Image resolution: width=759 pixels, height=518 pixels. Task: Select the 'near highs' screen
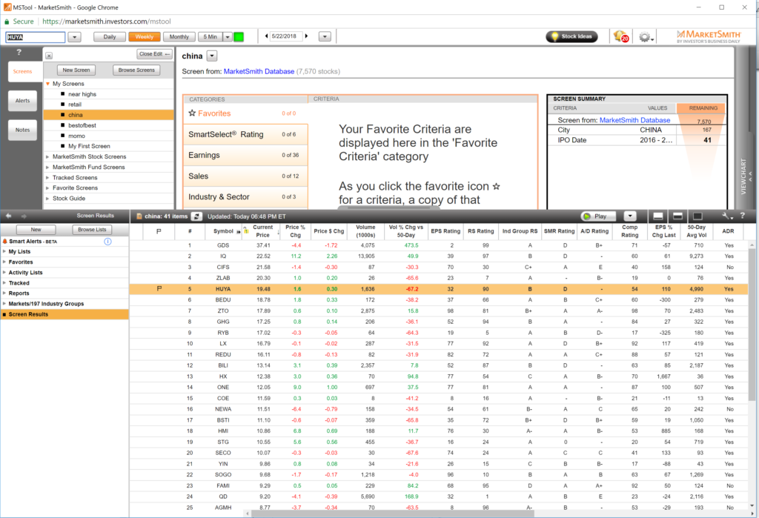click(x=82, y=94)
